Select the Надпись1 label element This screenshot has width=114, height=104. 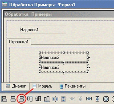(43, 30)
